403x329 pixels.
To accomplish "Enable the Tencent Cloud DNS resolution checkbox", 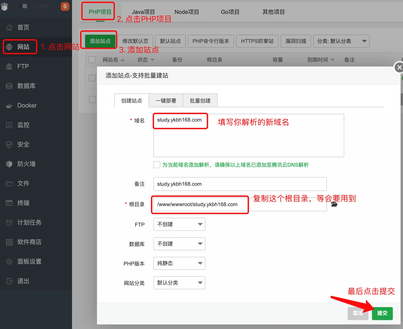I will [157, 165].
